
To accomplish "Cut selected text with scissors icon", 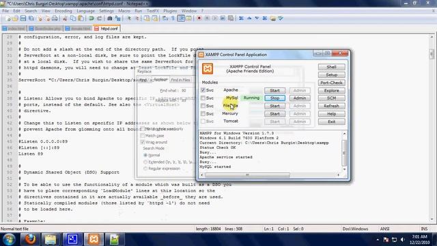I will pyautogui.click(x=65, y=18).
